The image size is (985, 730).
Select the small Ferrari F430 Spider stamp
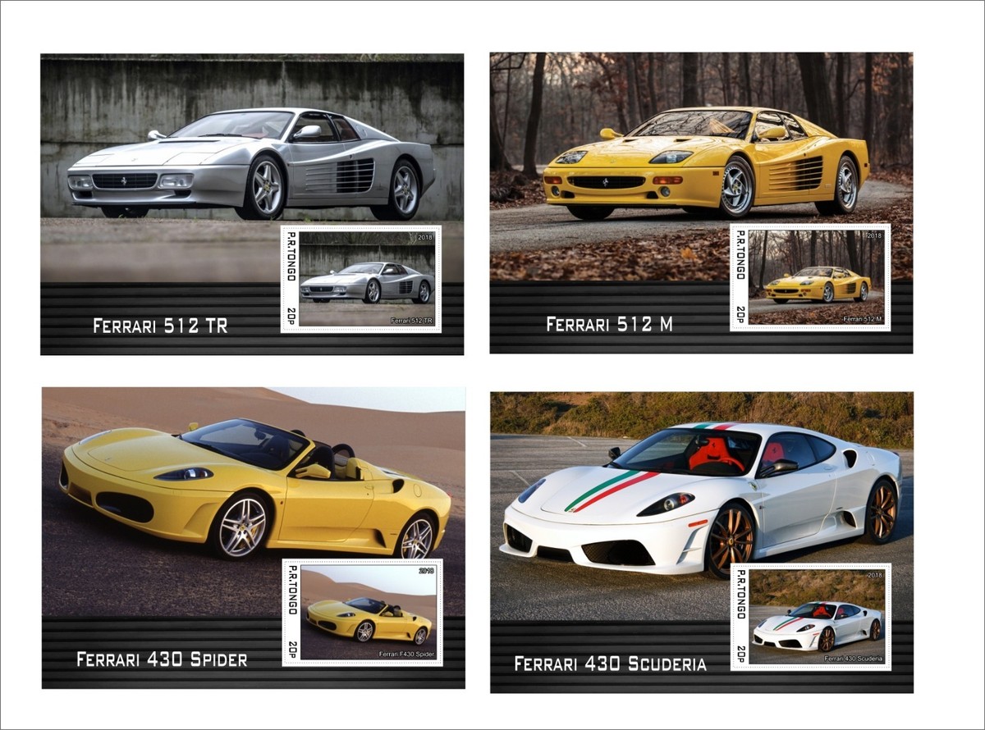(362, 613)
